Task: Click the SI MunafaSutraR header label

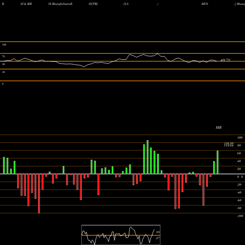Action: click(60, 4)
